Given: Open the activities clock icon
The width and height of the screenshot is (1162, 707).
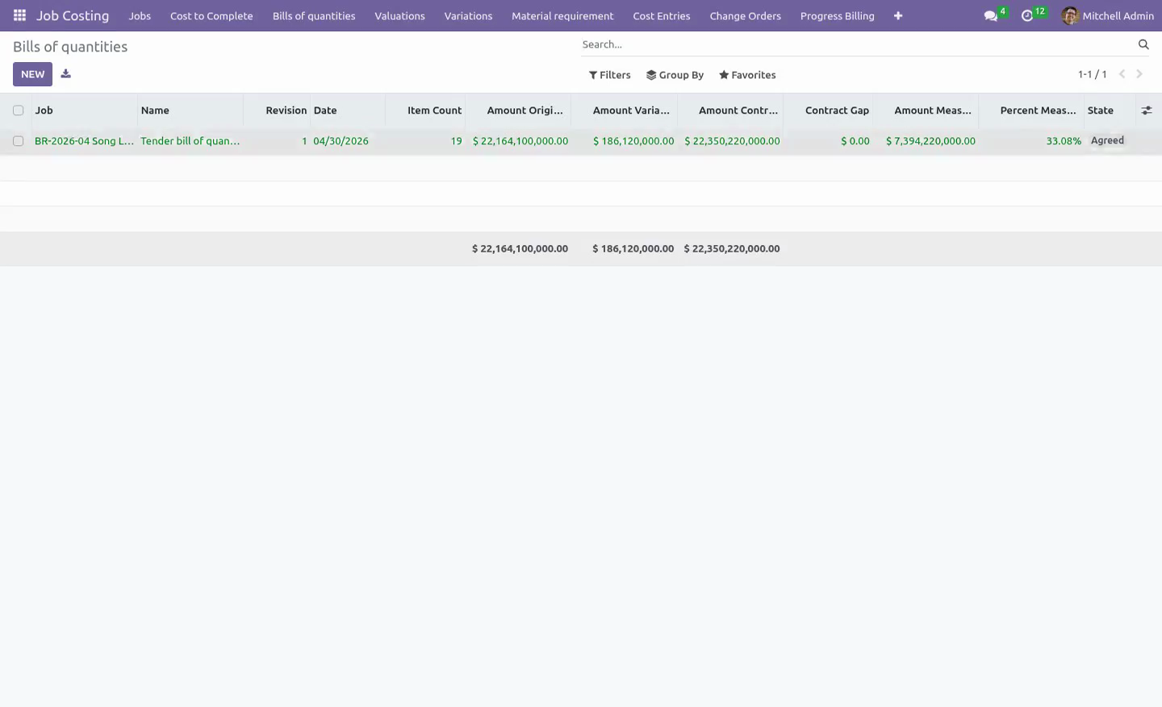Looking at the screenshot, I should [x=1027, y=16].
